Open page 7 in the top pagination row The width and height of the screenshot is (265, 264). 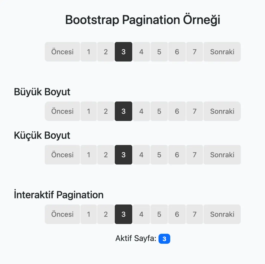194,52
